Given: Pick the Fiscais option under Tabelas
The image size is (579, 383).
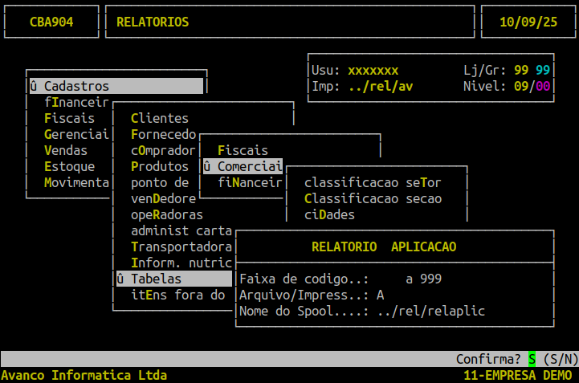Looking at the screenshot, I should pos(243,150).
